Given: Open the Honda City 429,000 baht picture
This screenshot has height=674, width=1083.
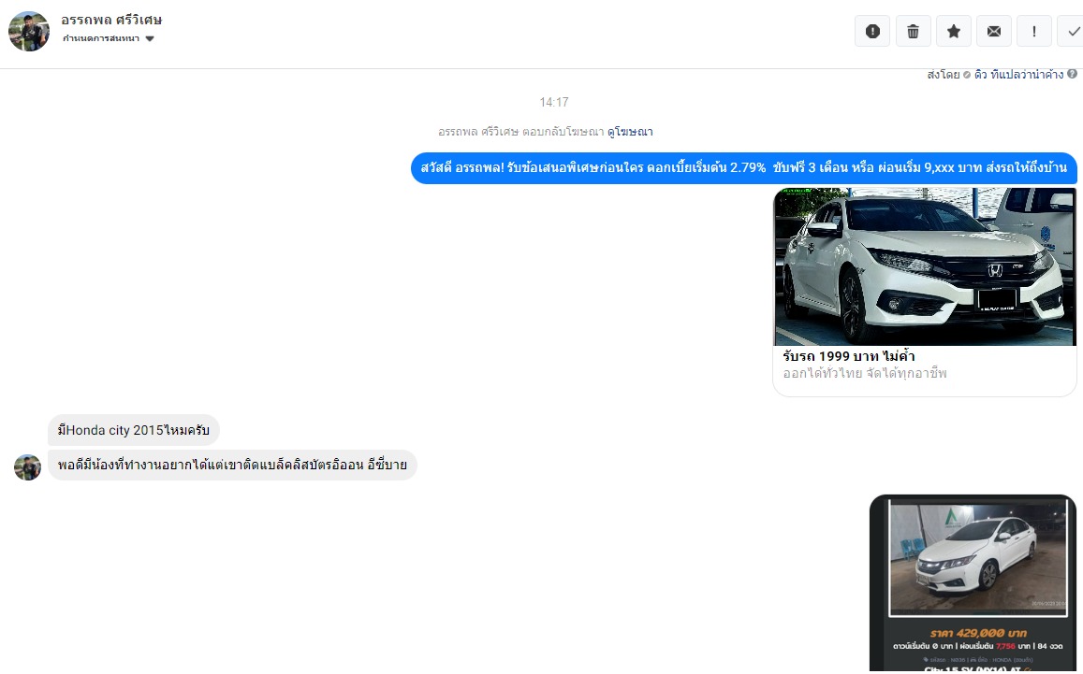Looking at the screenshot, I should (x=973, y=583).
